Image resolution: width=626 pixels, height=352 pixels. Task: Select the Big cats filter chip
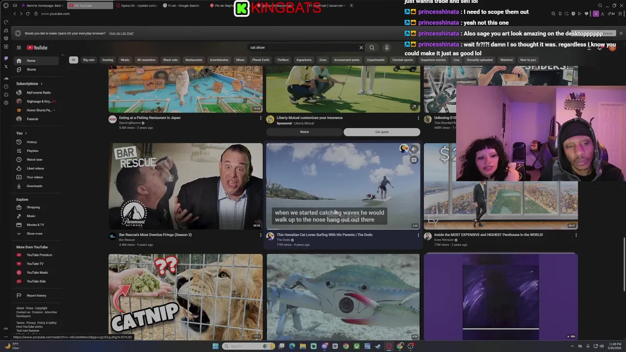click(89, 60)
